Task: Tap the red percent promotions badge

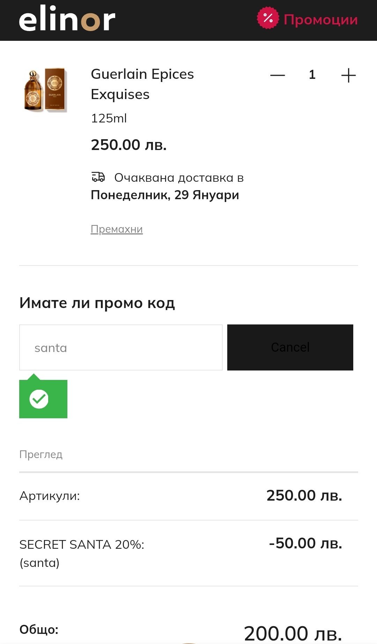Action: point(268,18)
